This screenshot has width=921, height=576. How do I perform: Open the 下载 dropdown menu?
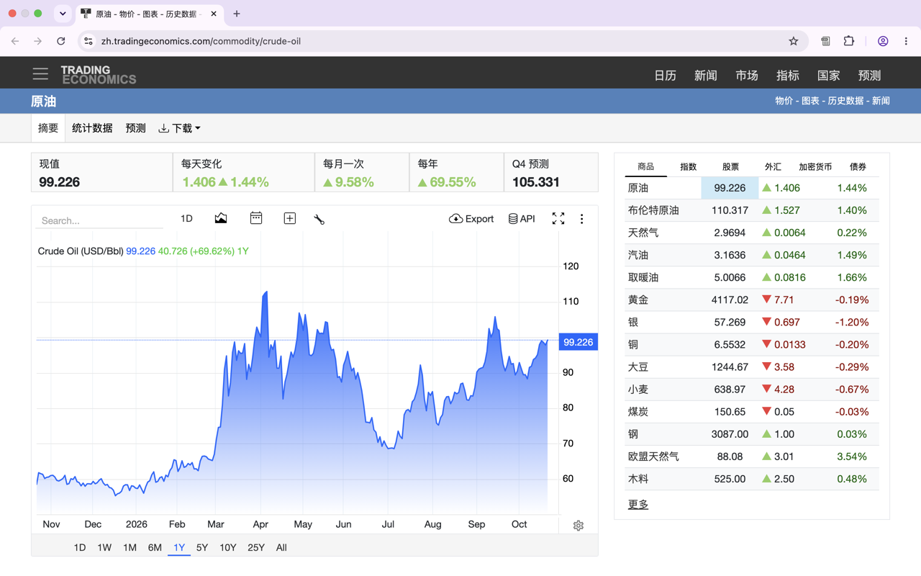click(x=179, y=128)
